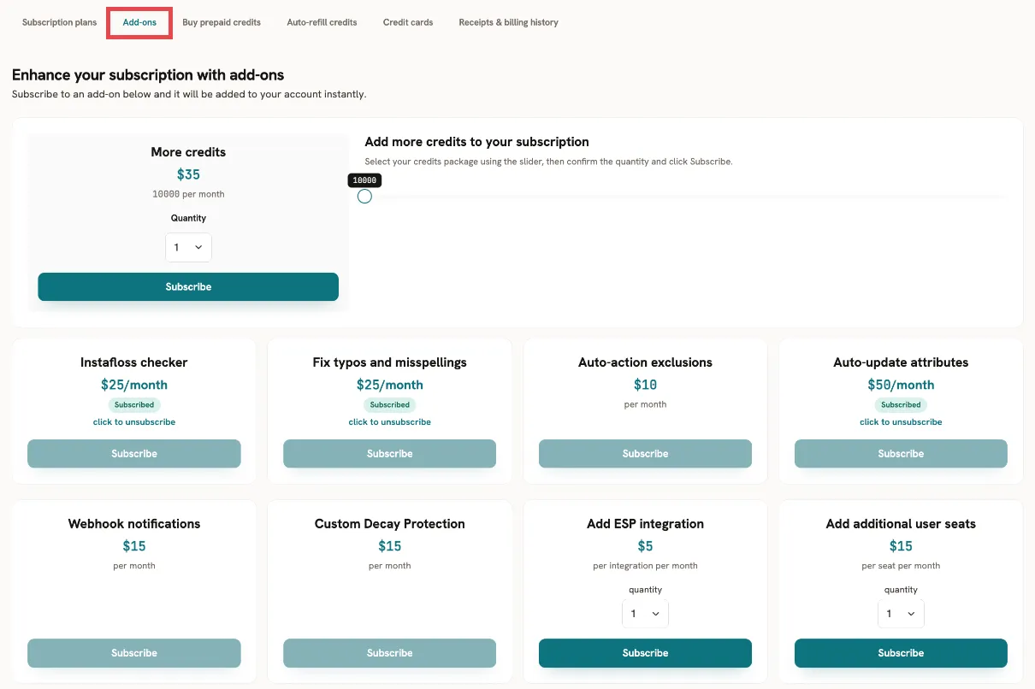Click the 10000 per month label
Screen dimensions: 1035x689
[x=188, y=194]
